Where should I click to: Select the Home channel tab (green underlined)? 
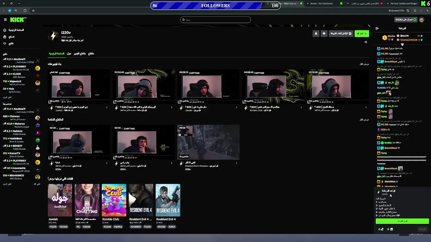click(57, 53)
